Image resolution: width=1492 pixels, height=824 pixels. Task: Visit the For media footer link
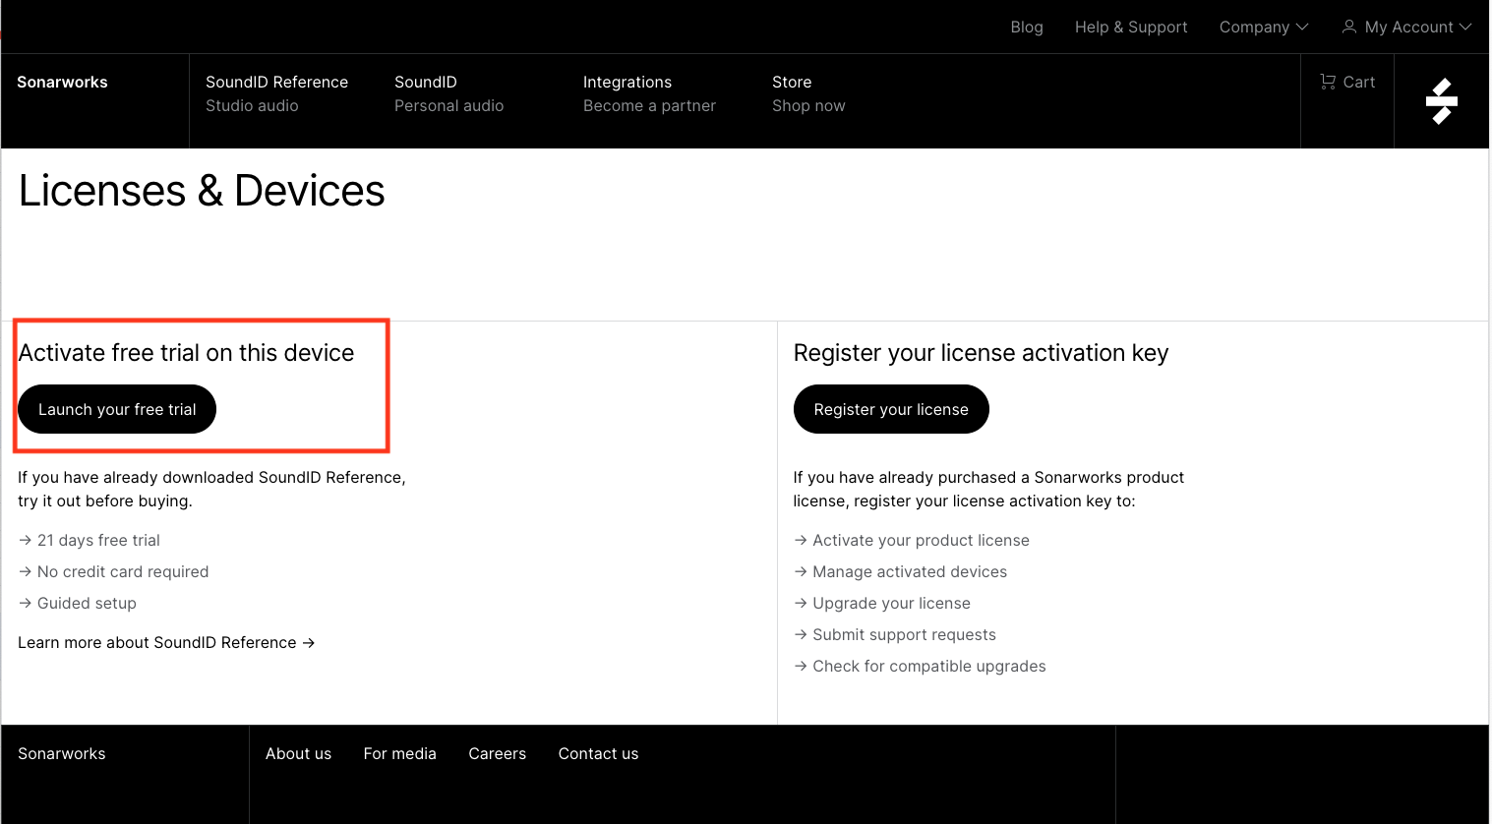399,754
